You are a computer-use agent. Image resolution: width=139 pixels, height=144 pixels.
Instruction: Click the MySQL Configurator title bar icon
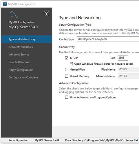click(x=5, y=4)
